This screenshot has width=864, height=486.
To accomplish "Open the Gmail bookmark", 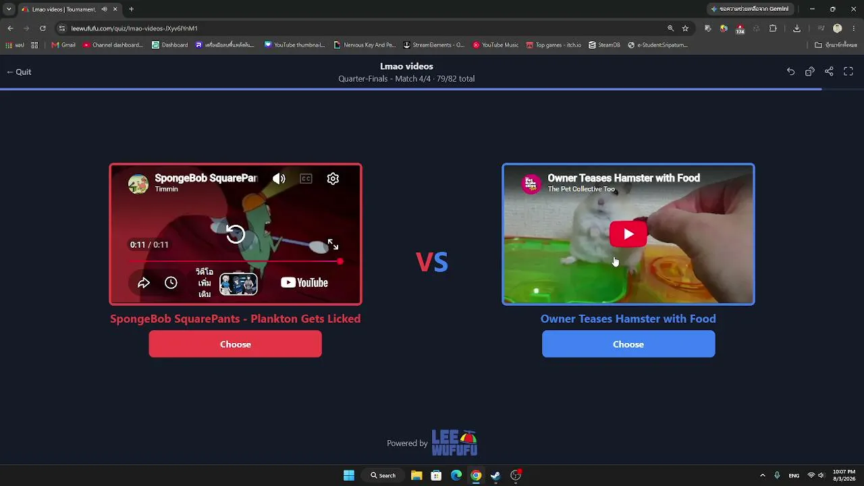I will pyautogui.click(x=63, y=45).
